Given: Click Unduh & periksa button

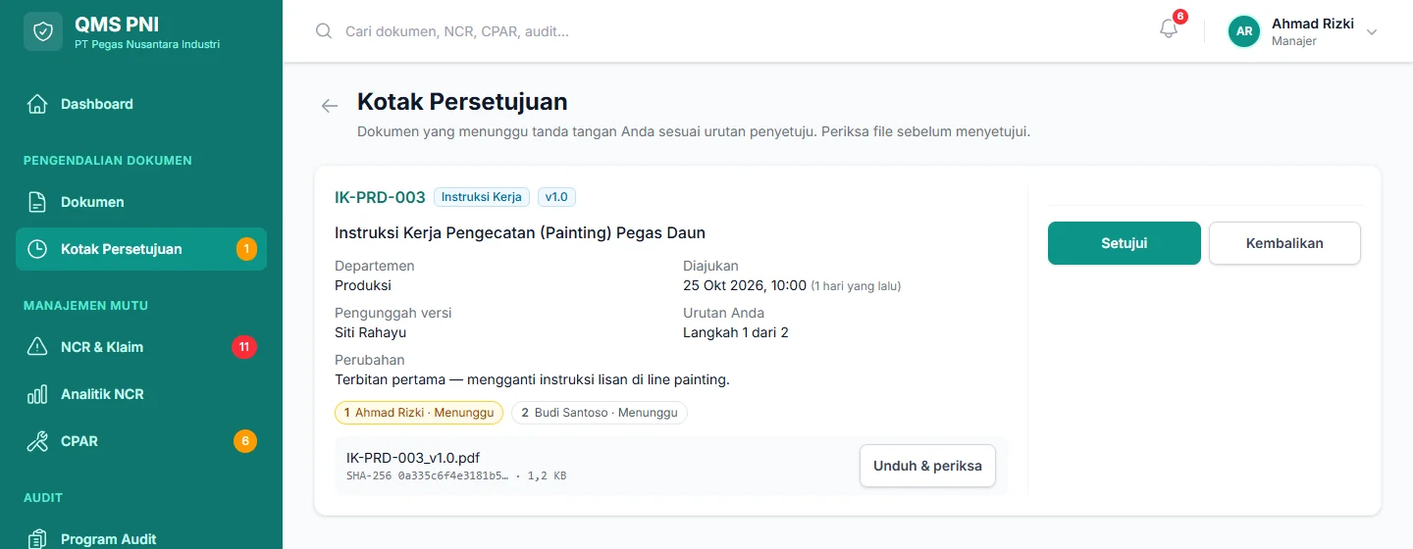Looking at the screenshot, I should (927, 466).
